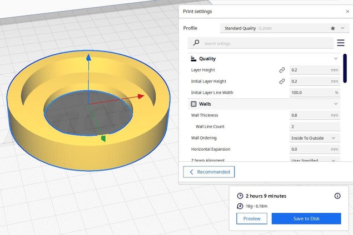Viewport: 353px width, 235px height.
Task: Collapse the Quality settings section
Action: point(336,59)
